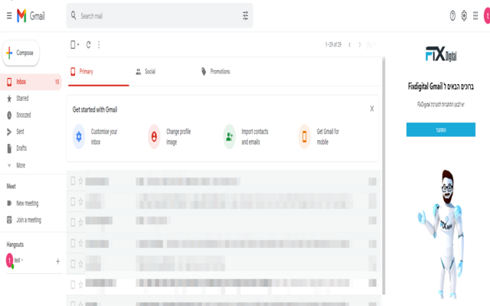
Task: Open the Inbox folder
Action: click(x=31, y=82)
